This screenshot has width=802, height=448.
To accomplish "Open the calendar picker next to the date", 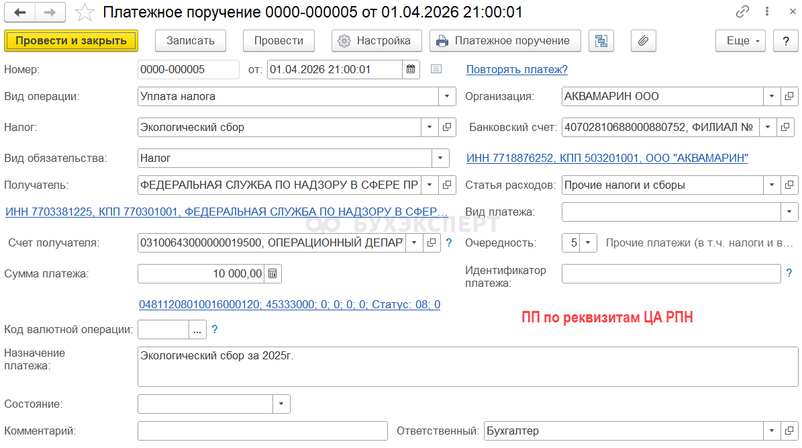I will pyautogui.click(x=411, y=70).
